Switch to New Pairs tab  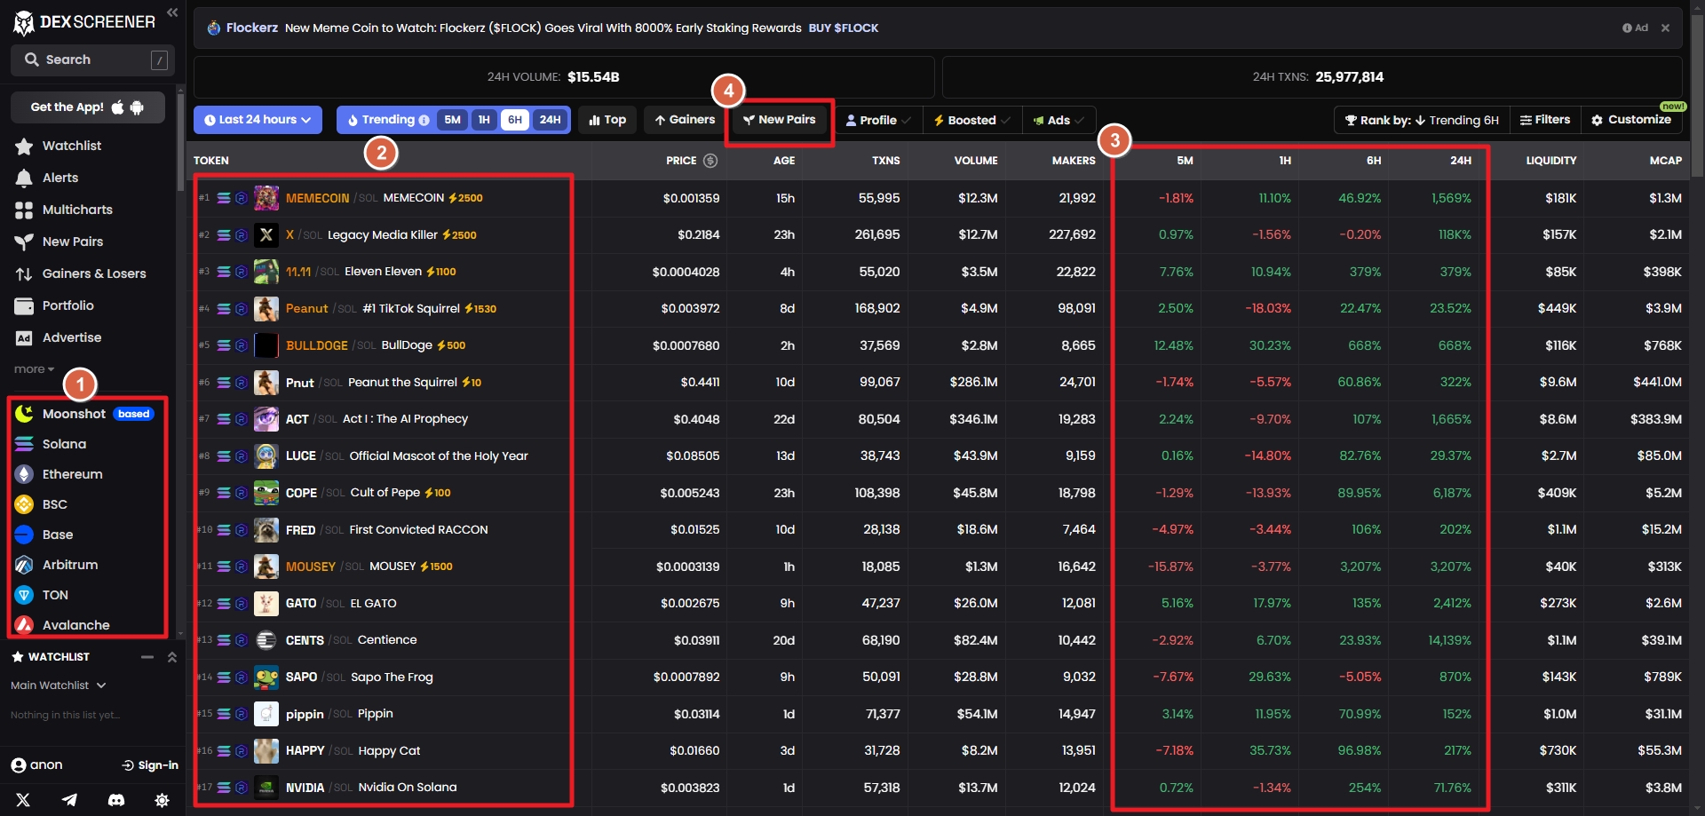point(780,120)
